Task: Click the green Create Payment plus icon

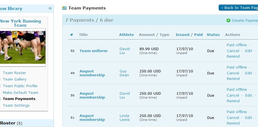Action: tap(228, 20)
